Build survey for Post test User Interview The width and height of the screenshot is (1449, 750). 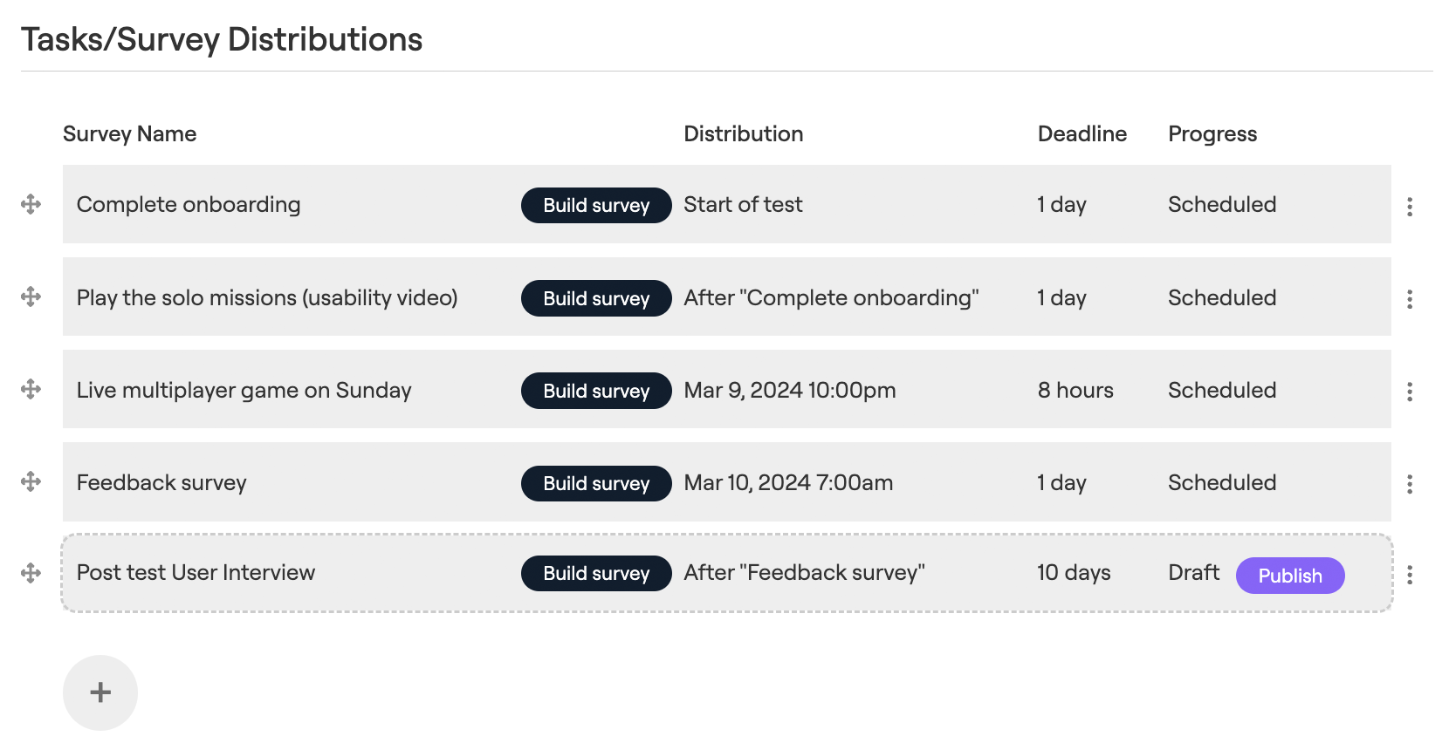click(x=596, y=573)
